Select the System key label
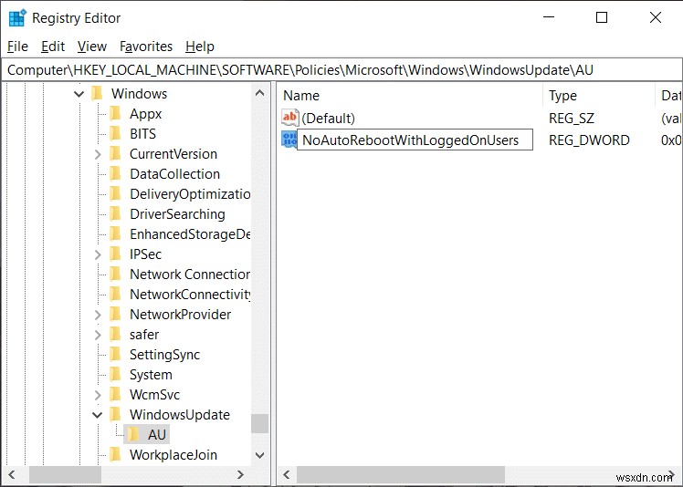683x487 pixels. coord(151,375)
